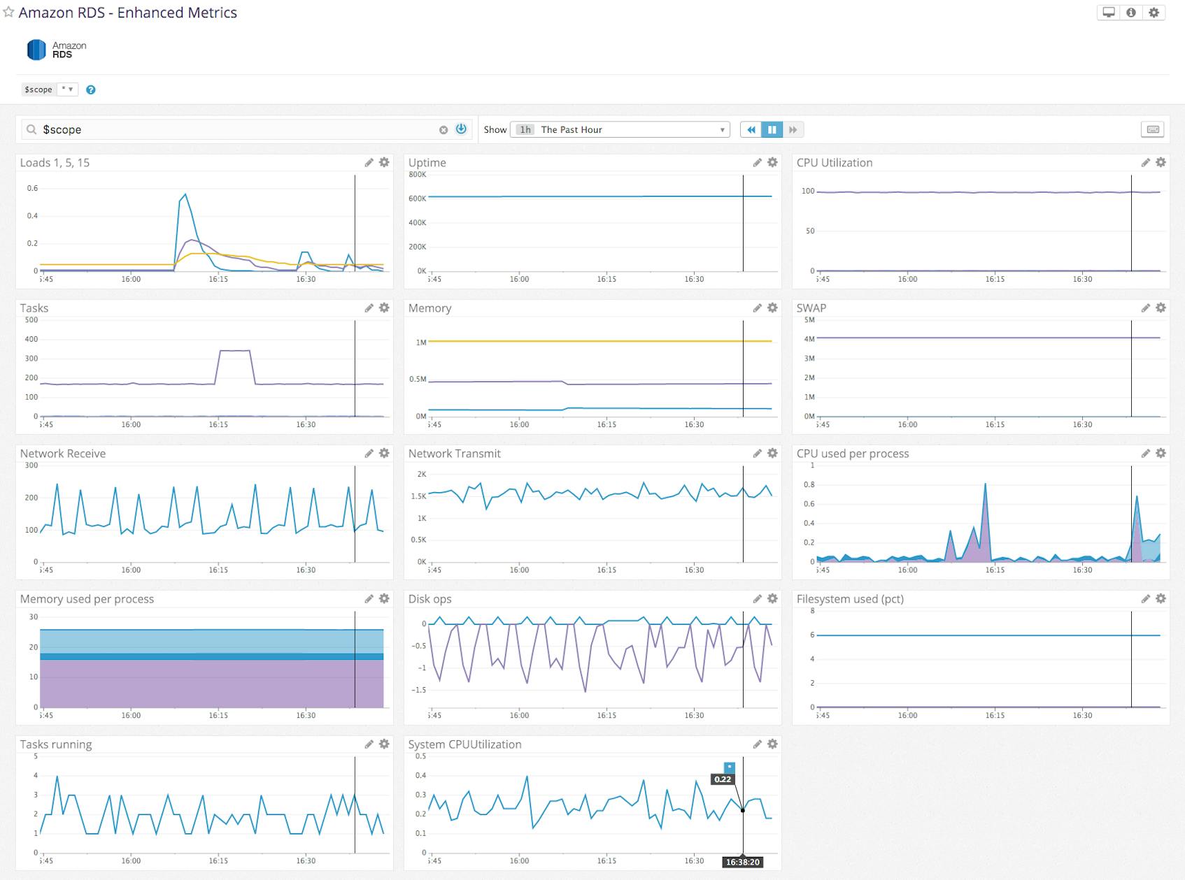Click the help icon next to $scope
This screenshot has height=880, width=1185.
tap(90, 89)
